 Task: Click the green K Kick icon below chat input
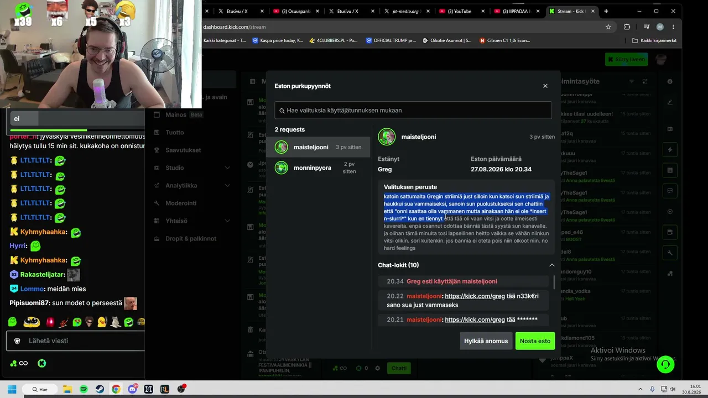click(41, 363)
